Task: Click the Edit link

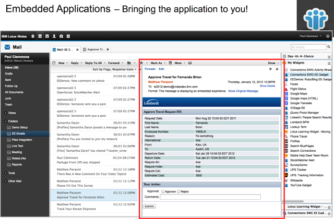Action: [x=161, y=69]
